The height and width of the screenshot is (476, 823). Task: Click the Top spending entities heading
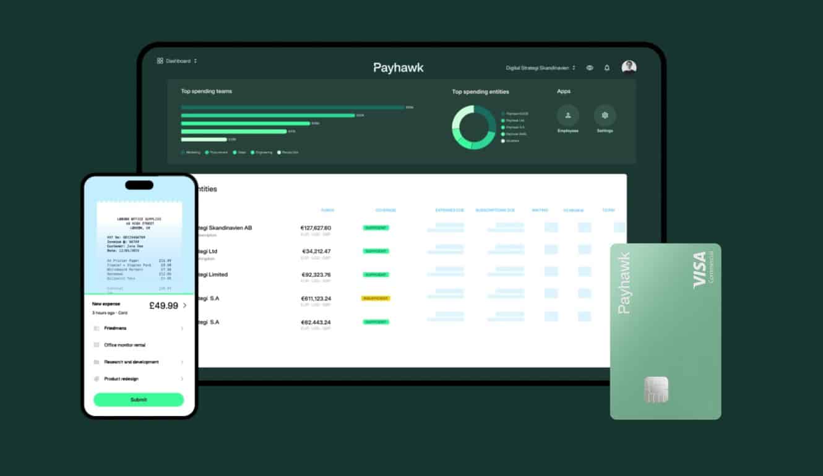[x=481, y=91]
